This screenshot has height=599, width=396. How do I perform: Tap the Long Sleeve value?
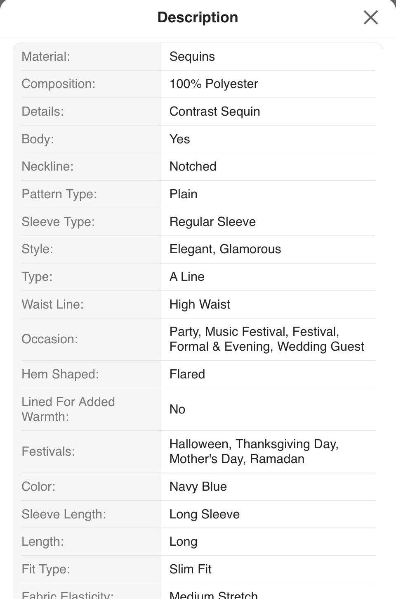(204, 514)
